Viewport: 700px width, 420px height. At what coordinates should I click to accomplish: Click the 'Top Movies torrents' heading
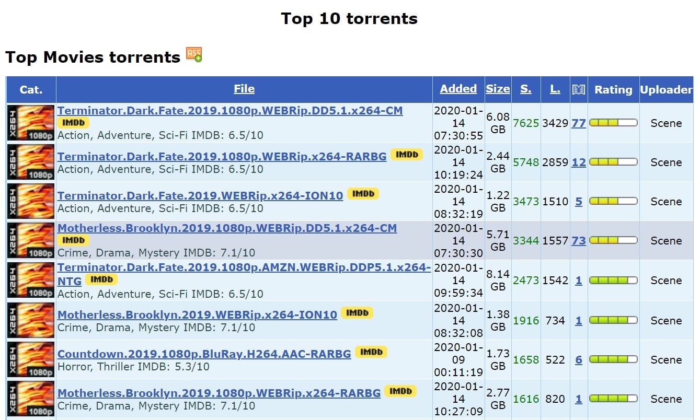tap(93, 57)
